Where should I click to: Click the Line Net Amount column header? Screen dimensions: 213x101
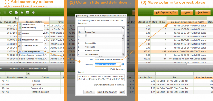pos(203,77)
